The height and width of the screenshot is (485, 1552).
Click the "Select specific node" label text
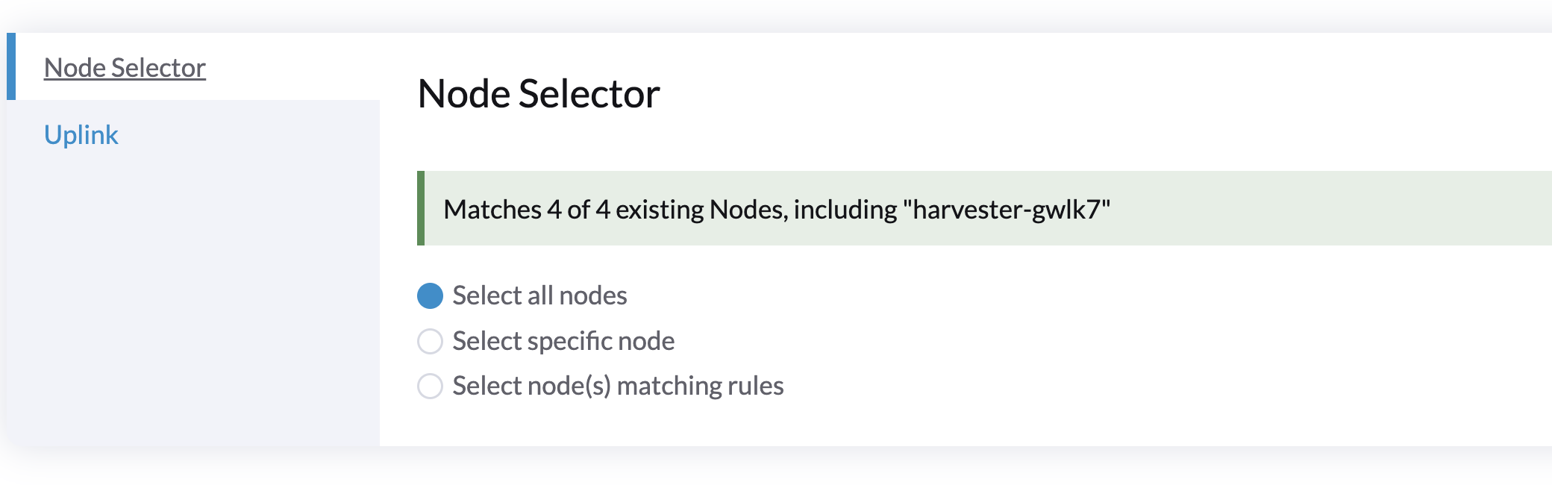(563, 341)
